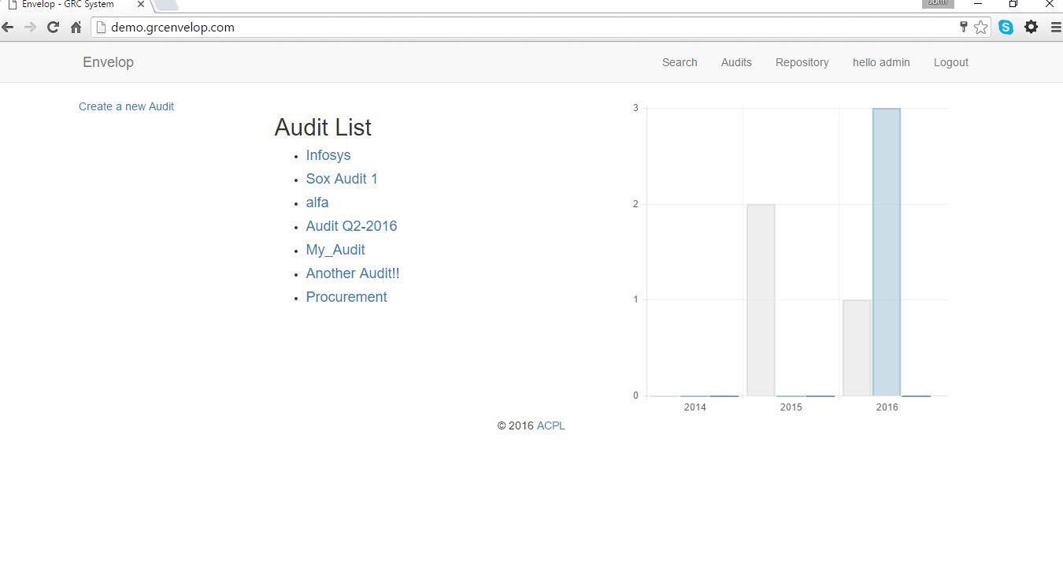
Task: Open the Procurement audit
Action: tap(346, 297)
